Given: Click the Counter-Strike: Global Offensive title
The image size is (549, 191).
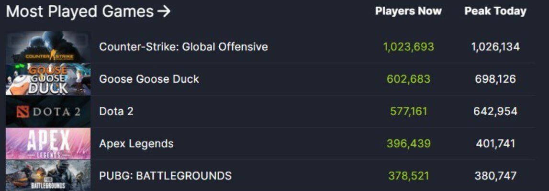Looking at the screenshot, I should [x=183, y=47].
